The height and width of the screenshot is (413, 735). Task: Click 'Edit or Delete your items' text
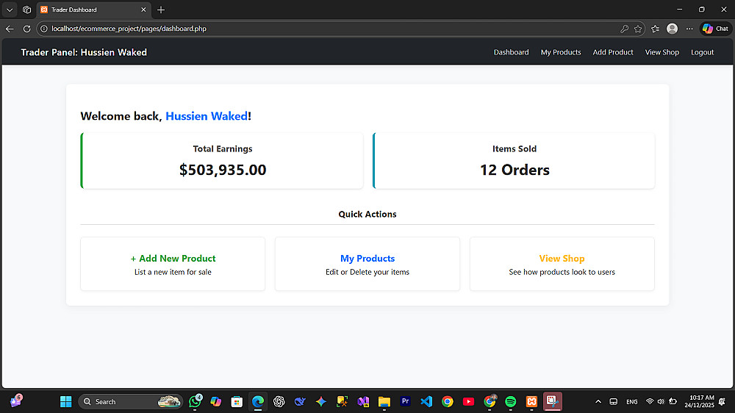pos(367,272)
